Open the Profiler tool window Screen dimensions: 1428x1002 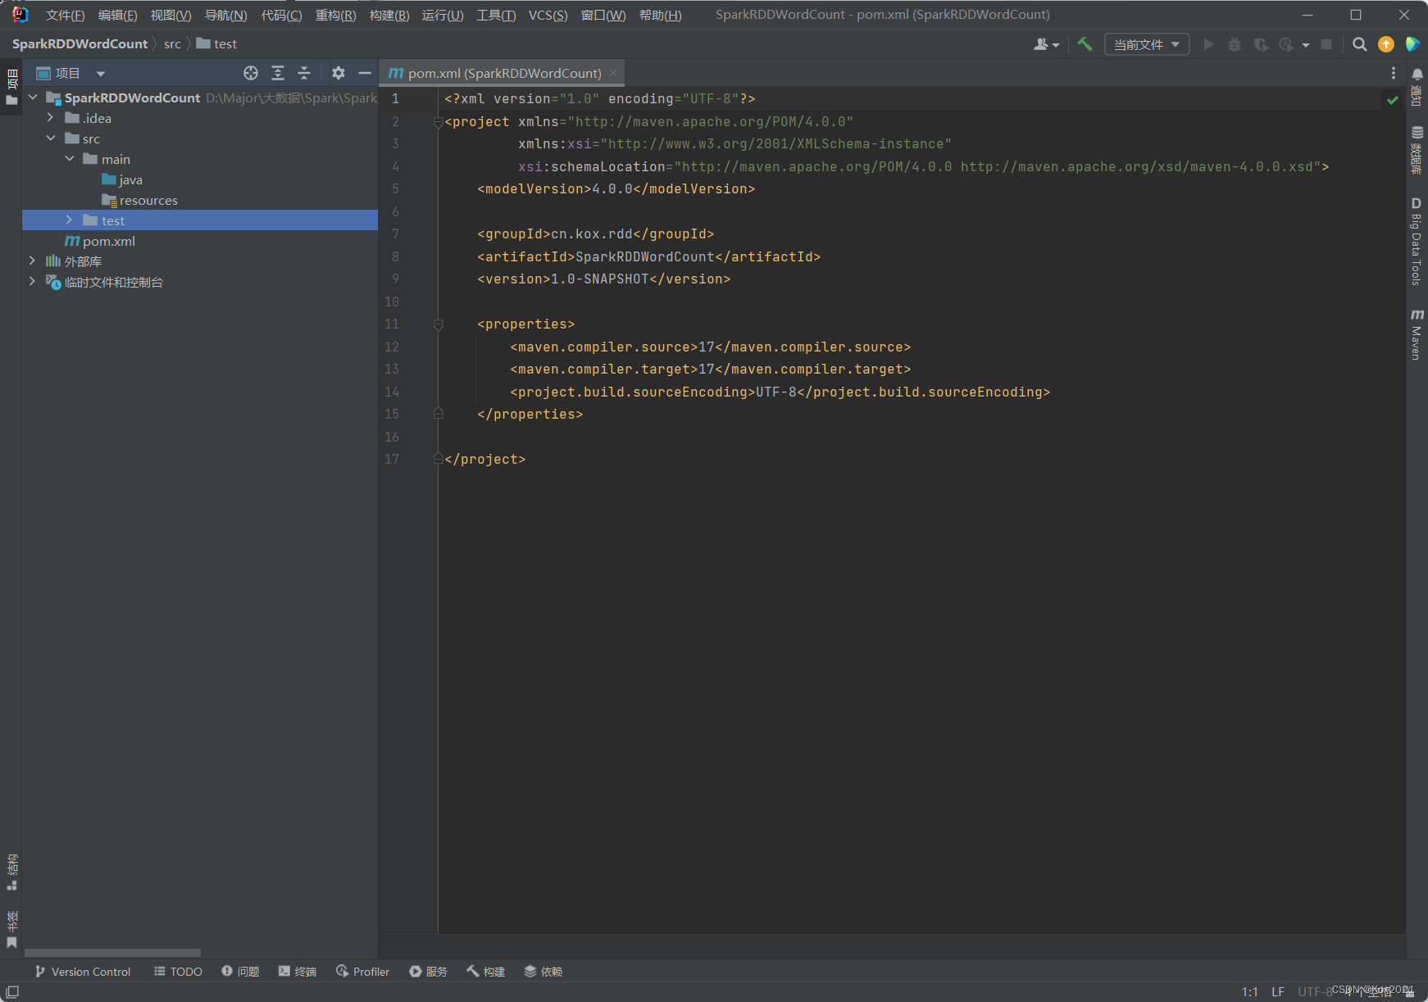(362, 972)
